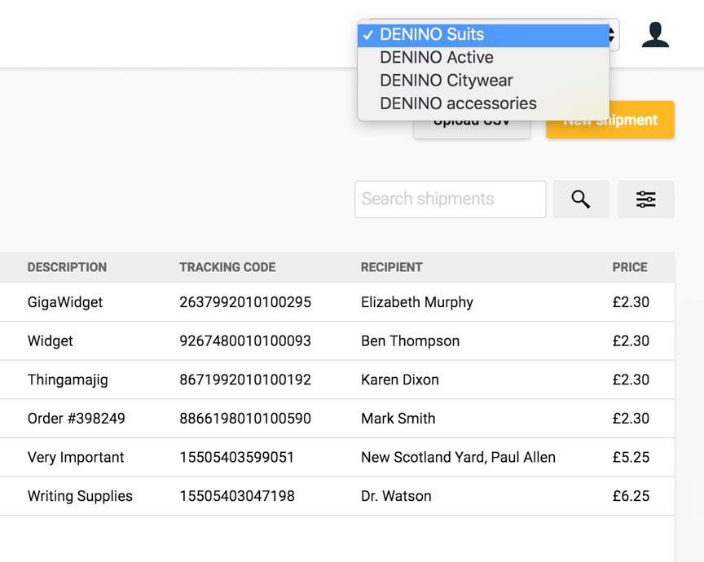The image size is (704, 562).
Task: Open shipment Order #398249
Action: coord(77,419)
